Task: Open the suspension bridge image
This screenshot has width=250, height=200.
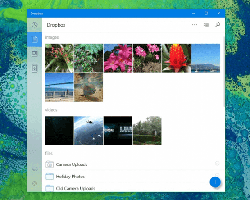Action: [59, 87]
